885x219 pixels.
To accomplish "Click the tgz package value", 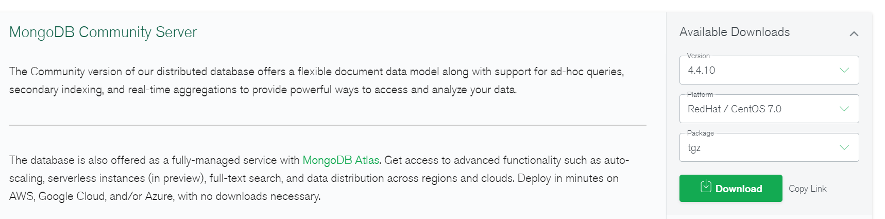I will (694, 148).
